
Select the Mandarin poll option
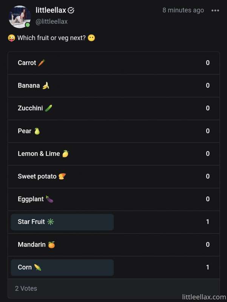click(x=114, y=245)
